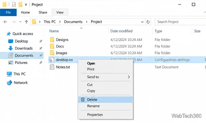Select the Notes.txt file

pos(63,67)
